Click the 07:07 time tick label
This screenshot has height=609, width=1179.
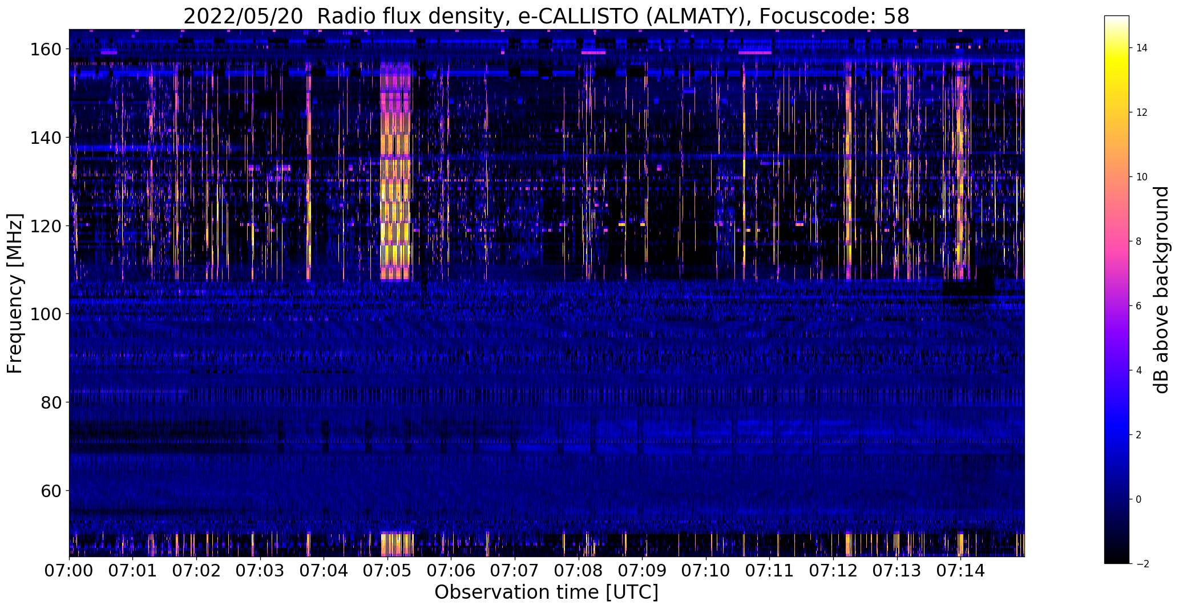pos(515,570)
